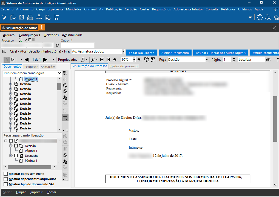Go to previous page with the left arrow

(x=27, y=60)
